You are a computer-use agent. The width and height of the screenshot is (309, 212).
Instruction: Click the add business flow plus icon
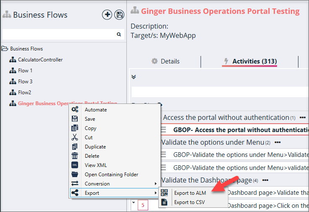[107, 15]
